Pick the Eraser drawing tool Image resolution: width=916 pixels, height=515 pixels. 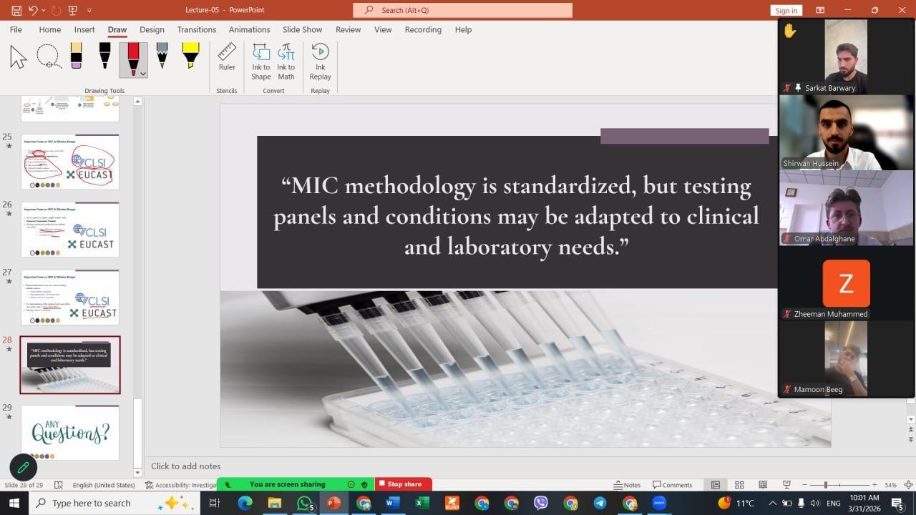tap(76, 57)
